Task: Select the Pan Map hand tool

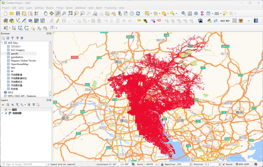Action: point(45,13)
